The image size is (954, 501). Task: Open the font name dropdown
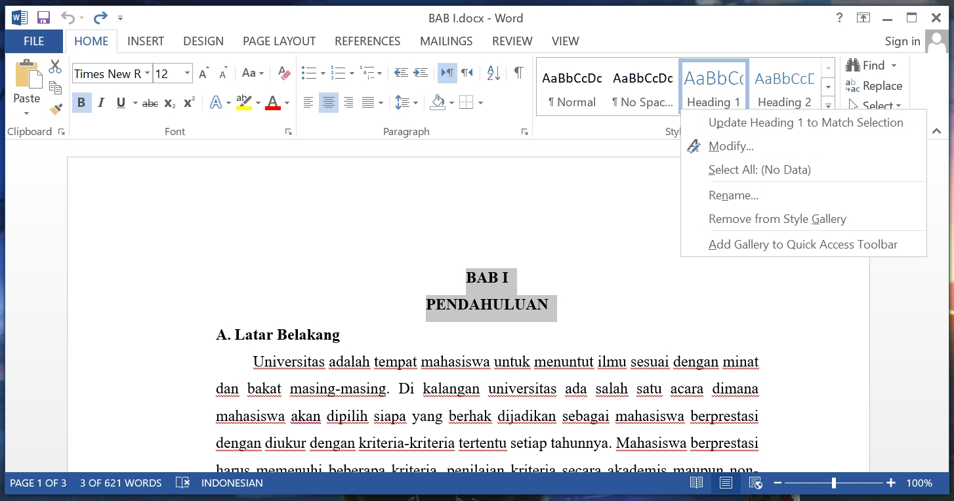tap(147, 73)
